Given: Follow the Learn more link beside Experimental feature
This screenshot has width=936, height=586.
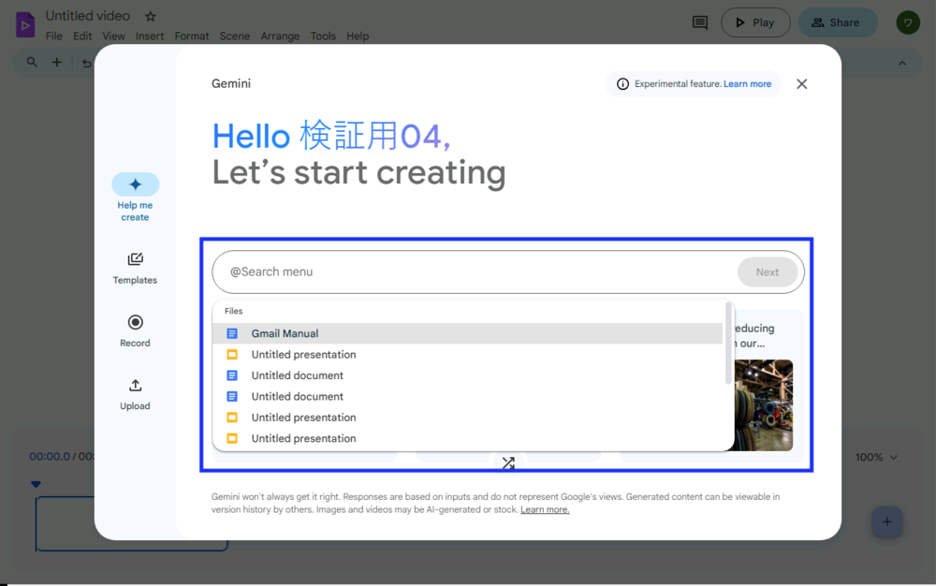Looking at the screenshot, I should pos(747,84).
